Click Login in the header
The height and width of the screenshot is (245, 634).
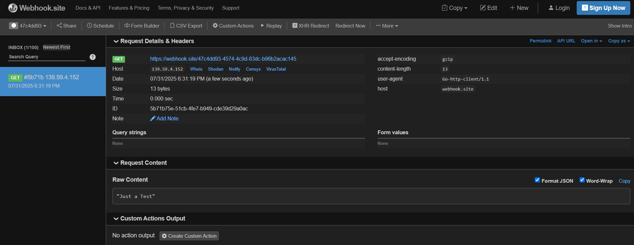click(559, 8)
